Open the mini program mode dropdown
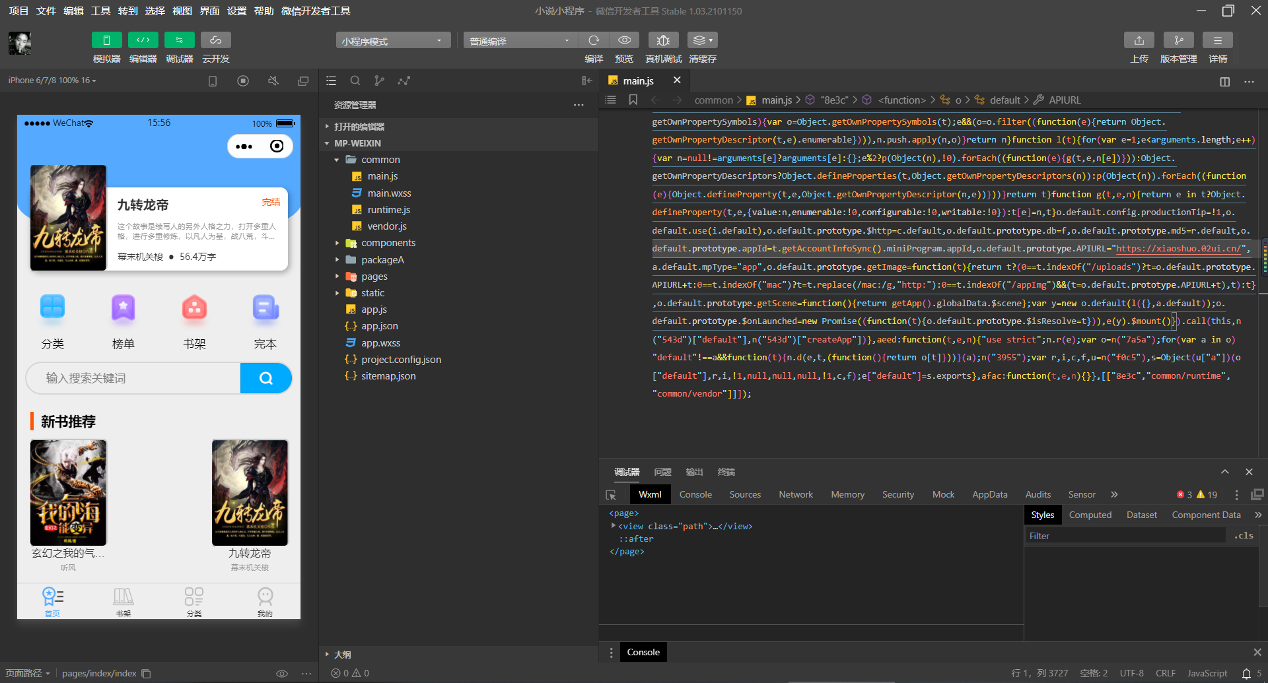 (393, 41)
